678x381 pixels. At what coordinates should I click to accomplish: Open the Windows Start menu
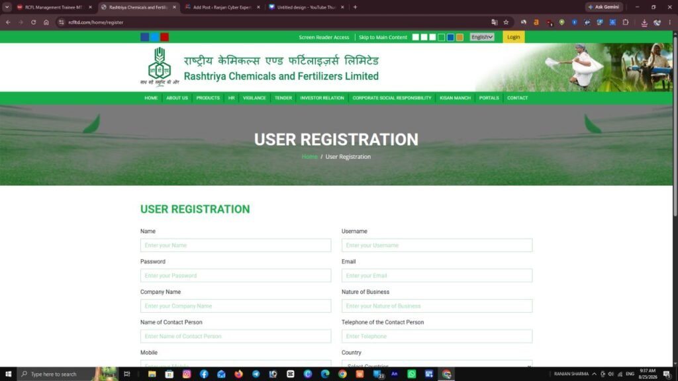(8, 374)
